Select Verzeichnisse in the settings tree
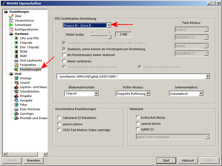Screen dimensions: 222x166 (x=24, y=21)
